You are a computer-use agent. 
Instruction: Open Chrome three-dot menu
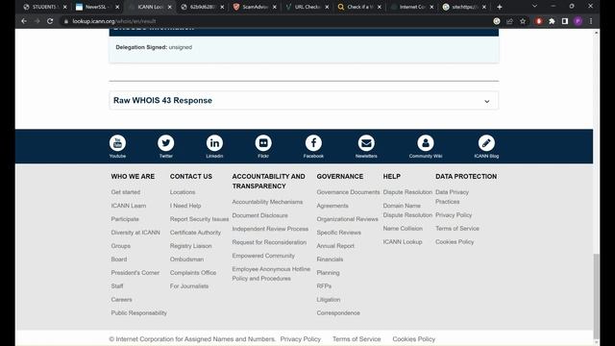click(591, 21)
